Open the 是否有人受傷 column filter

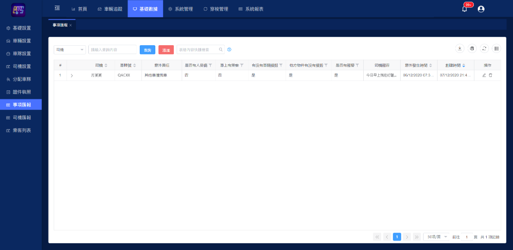click(210, 65)
